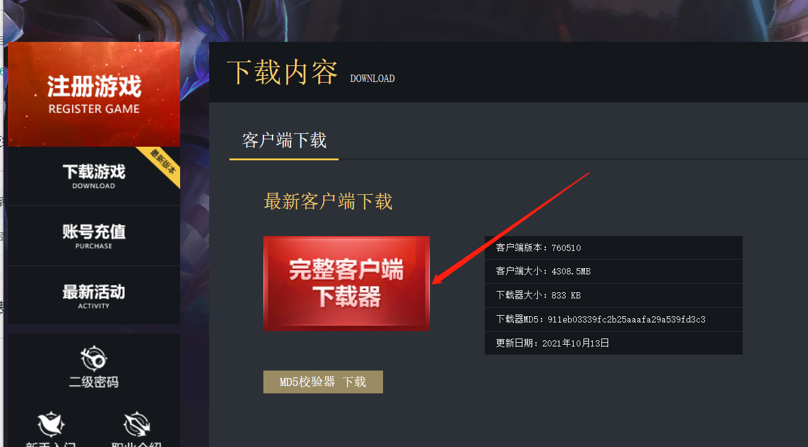Open the trident icon for 职业介绍
The height and width of the screenshot is (447, 808).
pyautogui.click(x=137, y=424)
